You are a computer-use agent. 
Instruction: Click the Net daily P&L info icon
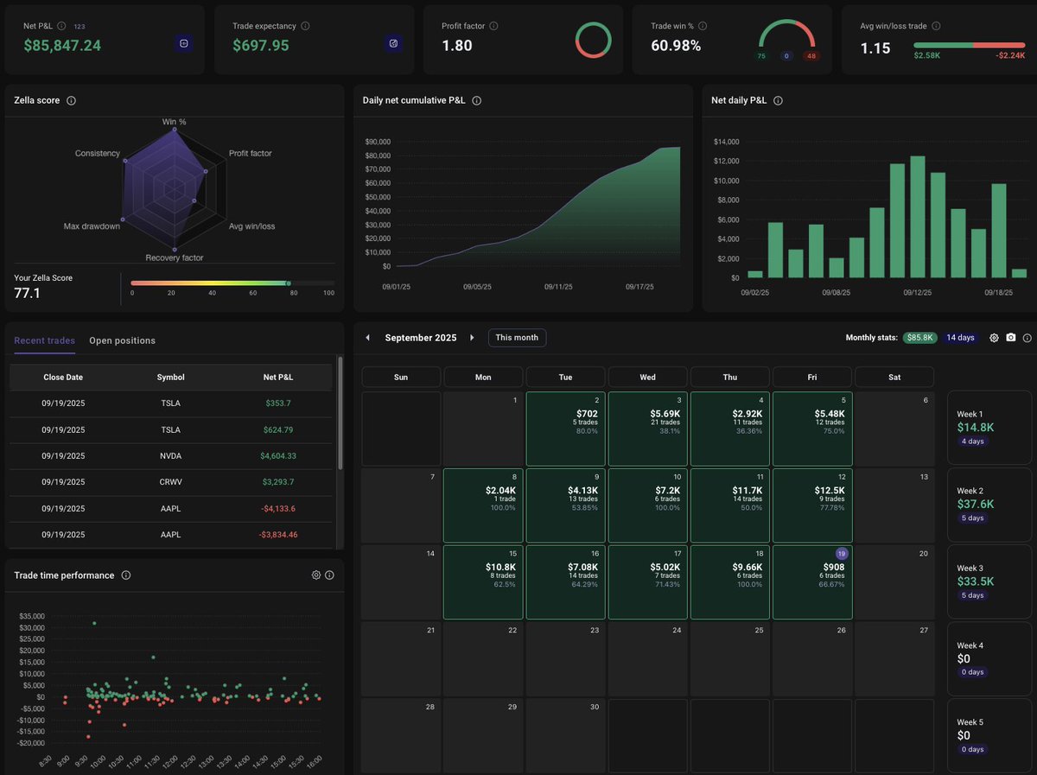(x=778, y=100)
